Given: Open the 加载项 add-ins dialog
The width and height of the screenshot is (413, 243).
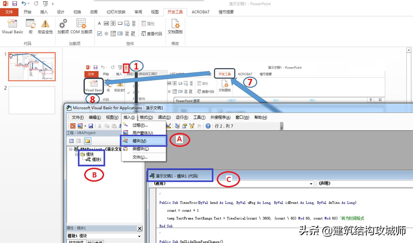Looking at the screenshot, I should [x=63, y=27].
